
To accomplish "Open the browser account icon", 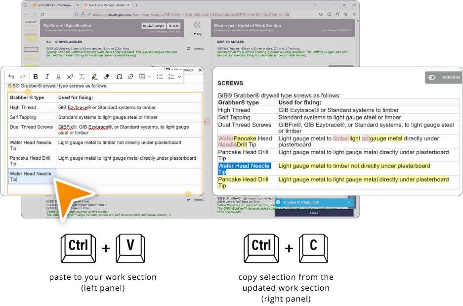I will click(329, 14).
